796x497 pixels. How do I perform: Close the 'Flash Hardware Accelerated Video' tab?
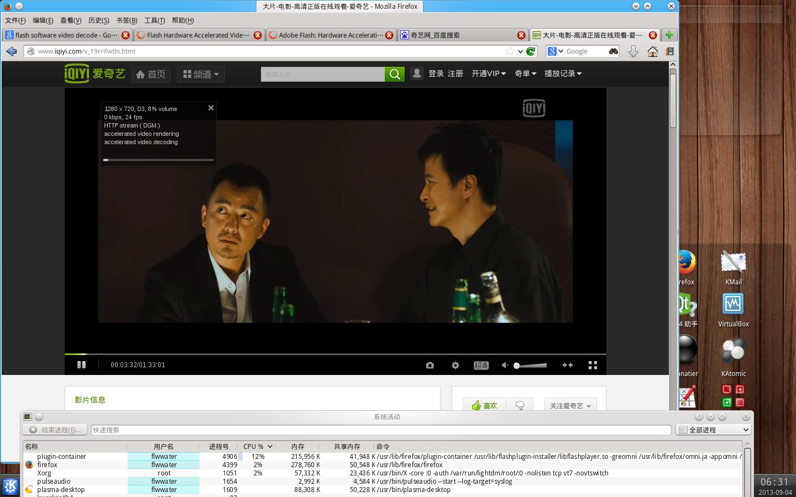coord(258,35)
